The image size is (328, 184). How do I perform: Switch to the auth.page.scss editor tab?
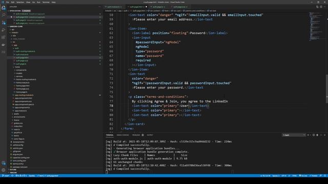pyautogui.click(x=180, y=7)
